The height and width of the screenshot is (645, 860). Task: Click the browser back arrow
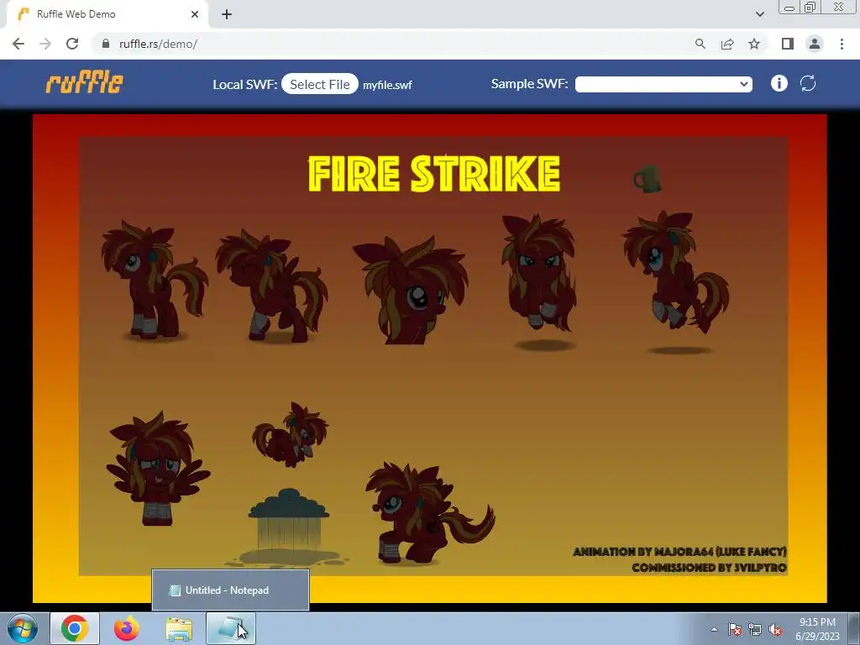(18, 44)
